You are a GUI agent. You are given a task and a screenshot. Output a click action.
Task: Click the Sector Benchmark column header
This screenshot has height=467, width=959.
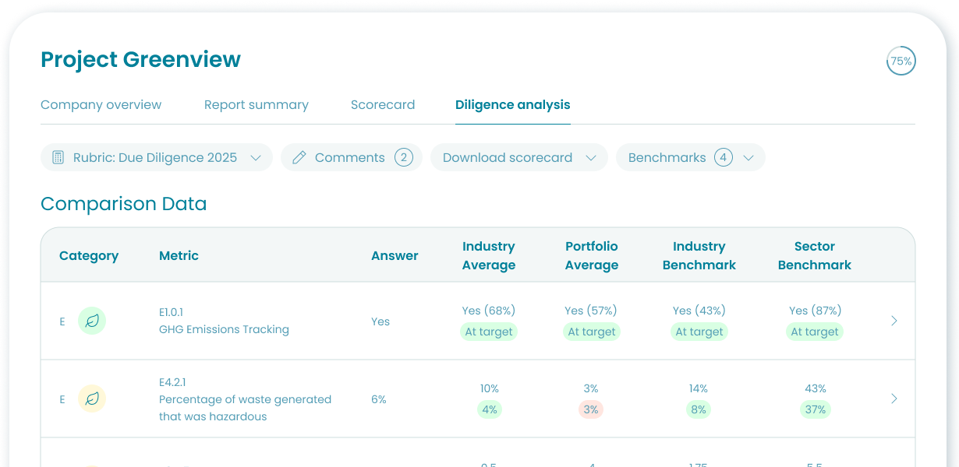[x=815, y=255]
